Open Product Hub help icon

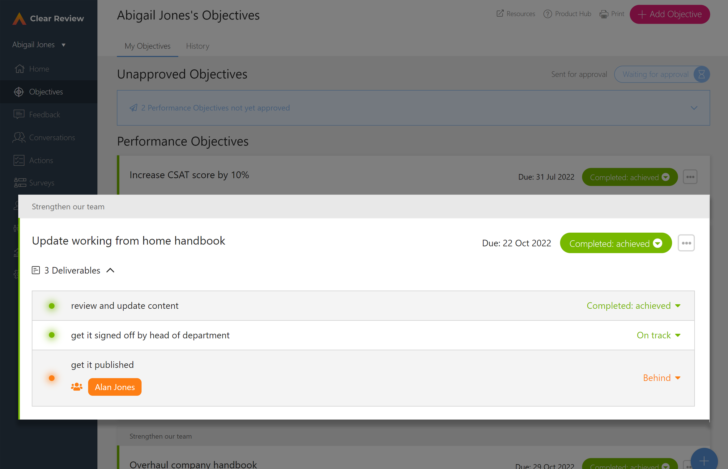pyautogui.click(x=547, y=14)
